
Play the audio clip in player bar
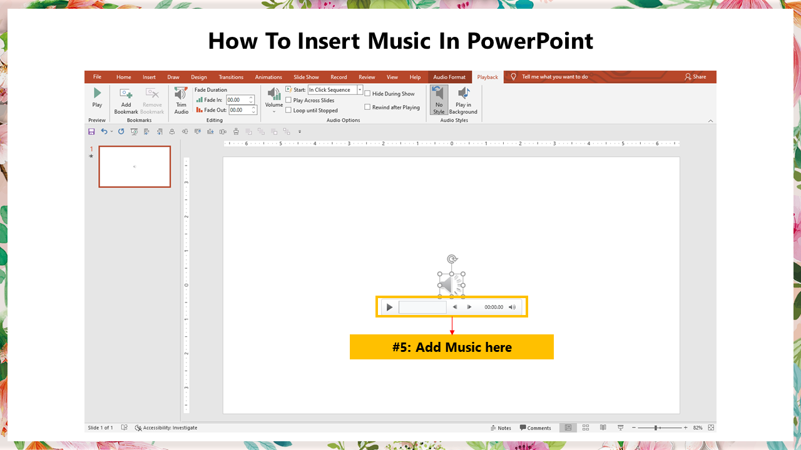point(389,307)
